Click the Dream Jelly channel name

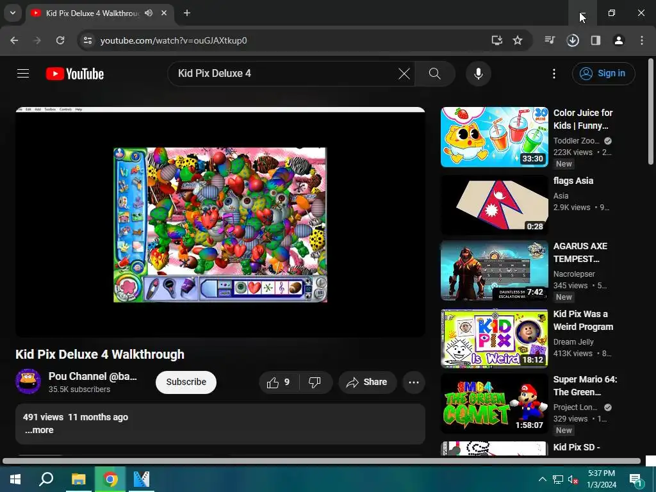coord(573,342)
